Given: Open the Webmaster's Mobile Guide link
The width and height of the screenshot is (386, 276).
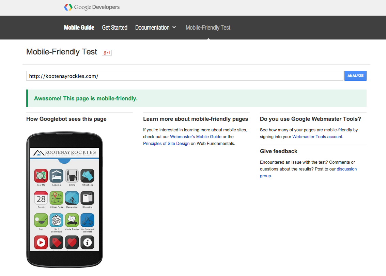Looking at the screenshot, I should pyautogui.click(x=196, y=137).
